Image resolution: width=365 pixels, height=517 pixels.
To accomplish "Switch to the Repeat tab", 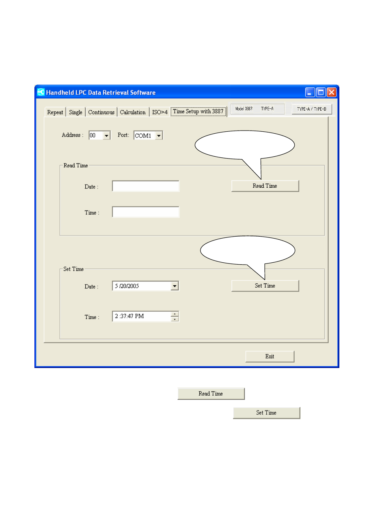I will click(55, 112).
